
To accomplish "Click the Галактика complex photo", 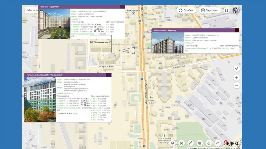I will pos(40,100).
